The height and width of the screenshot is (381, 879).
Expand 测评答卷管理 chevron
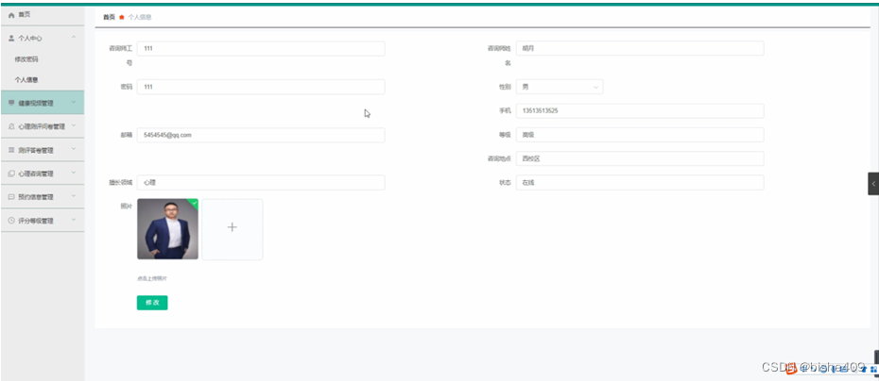click(x=74, y=149)
